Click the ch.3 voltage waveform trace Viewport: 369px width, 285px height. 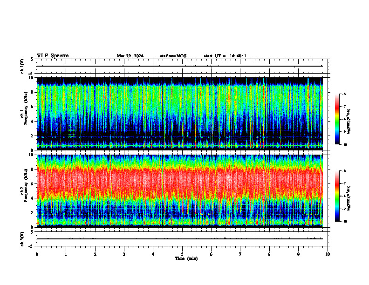point(179,239)
